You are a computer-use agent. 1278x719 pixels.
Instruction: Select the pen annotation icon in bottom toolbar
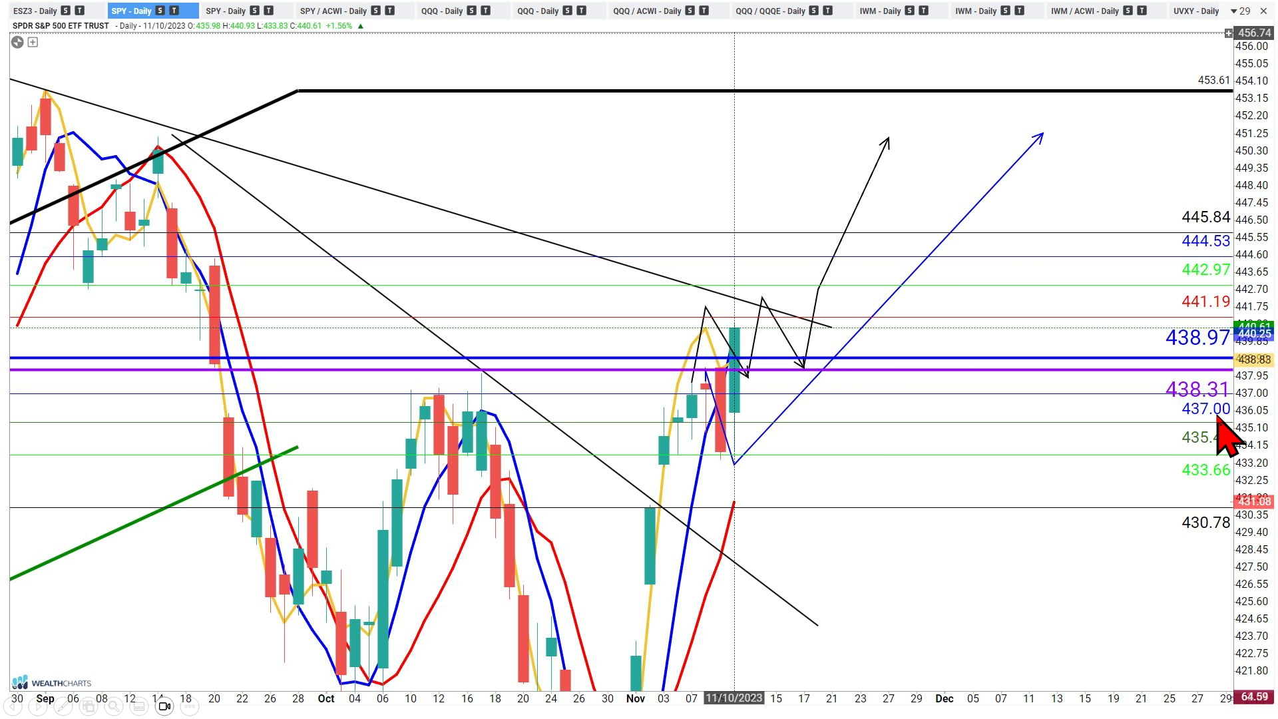click(x=63, y=706)
